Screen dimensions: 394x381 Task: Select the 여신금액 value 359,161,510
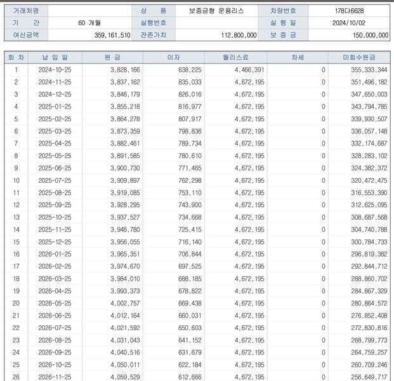point(112,35)
